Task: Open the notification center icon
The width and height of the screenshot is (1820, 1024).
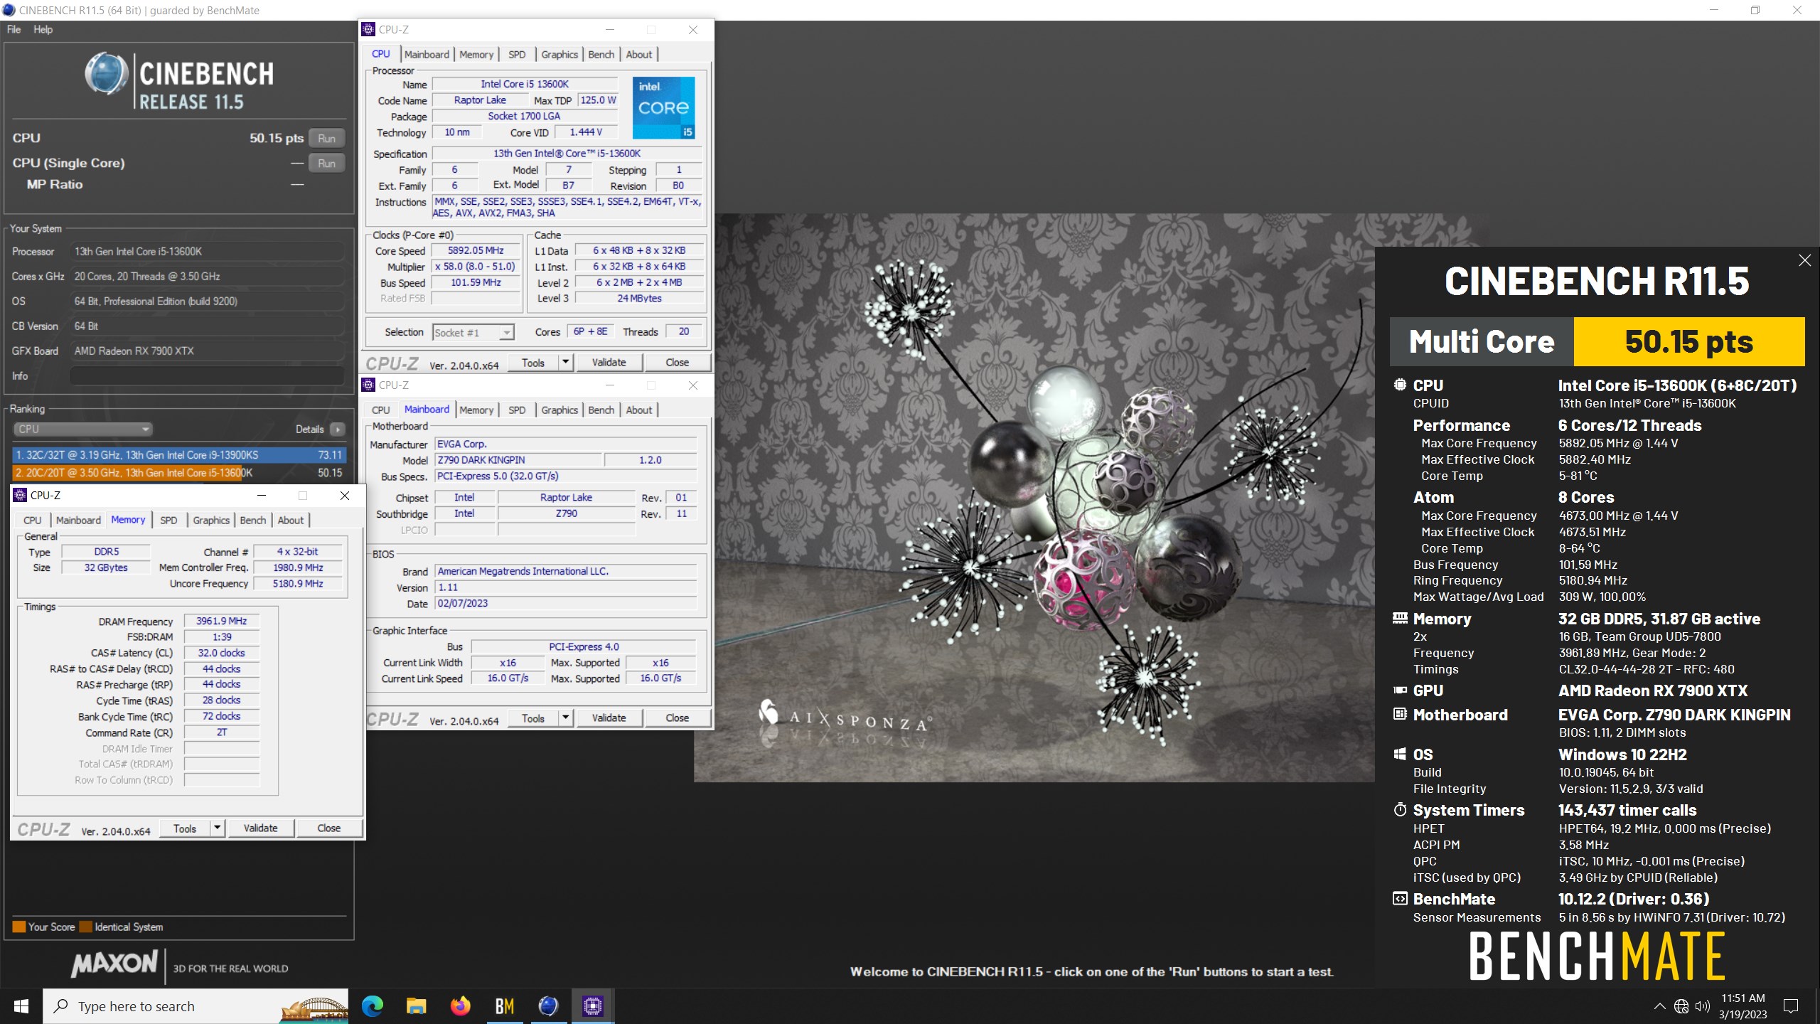Action: (1791, 1006)
